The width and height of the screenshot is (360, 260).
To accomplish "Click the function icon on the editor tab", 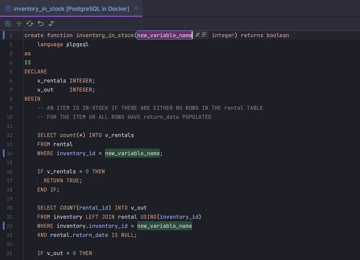I will pyautogui.click(x=8, y=8).
